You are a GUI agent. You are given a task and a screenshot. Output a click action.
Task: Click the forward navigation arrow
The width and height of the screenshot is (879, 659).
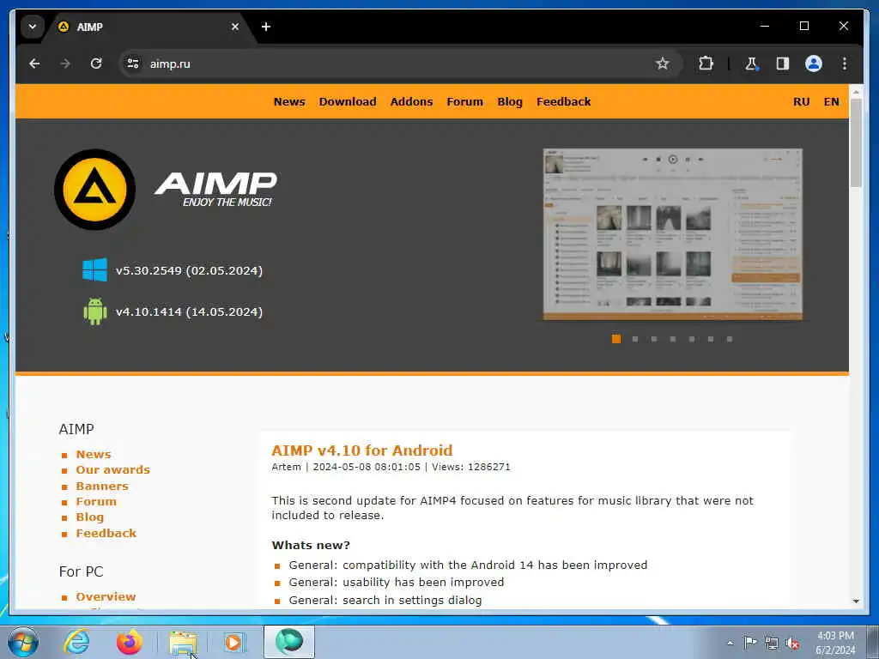click(x=65, y=63)
